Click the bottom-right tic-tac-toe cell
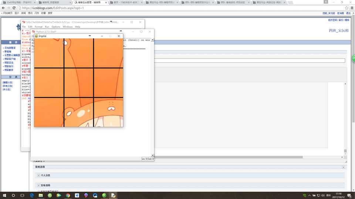This screenshot has width=355, height=199. click(109, 112)
